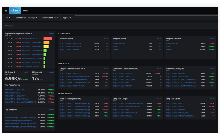This screenshot has width=220, height=133.
Task: Open the -1d time range dropdown
Action: point(8,18)
